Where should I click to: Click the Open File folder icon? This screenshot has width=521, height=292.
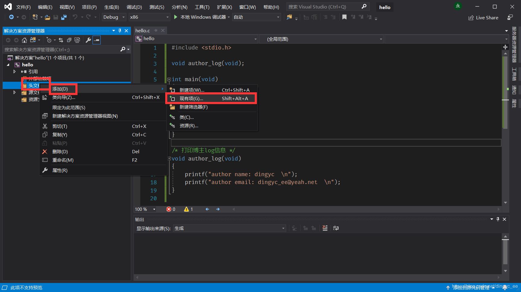click(47, 17)
